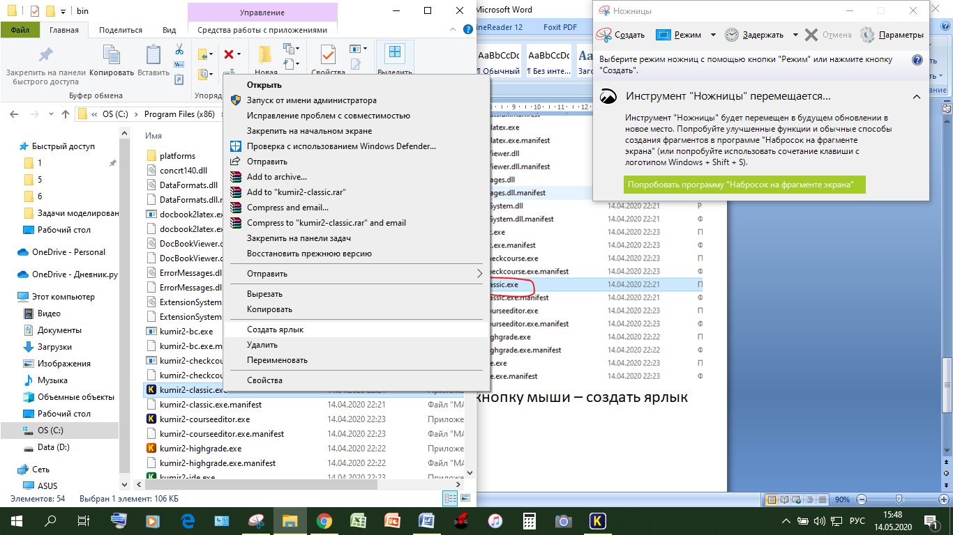Collapse the Ножницы перемещается notice chevron
This screenshot has width=953, height=535.
pyautogui.click(x=917, y=97)
